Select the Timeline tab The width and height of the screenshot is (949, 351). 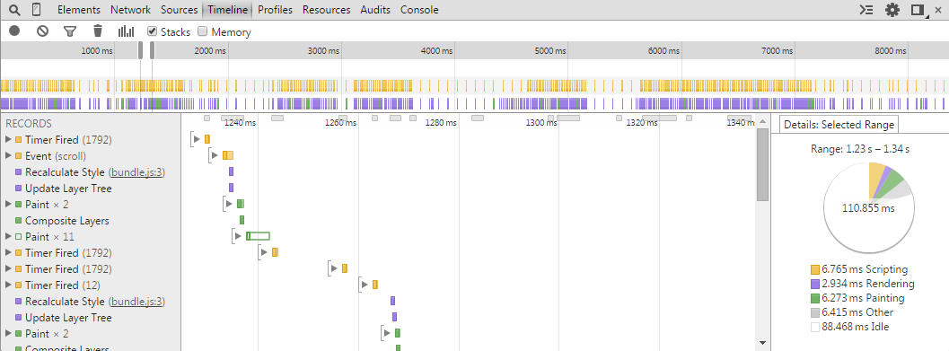(227, 10)
